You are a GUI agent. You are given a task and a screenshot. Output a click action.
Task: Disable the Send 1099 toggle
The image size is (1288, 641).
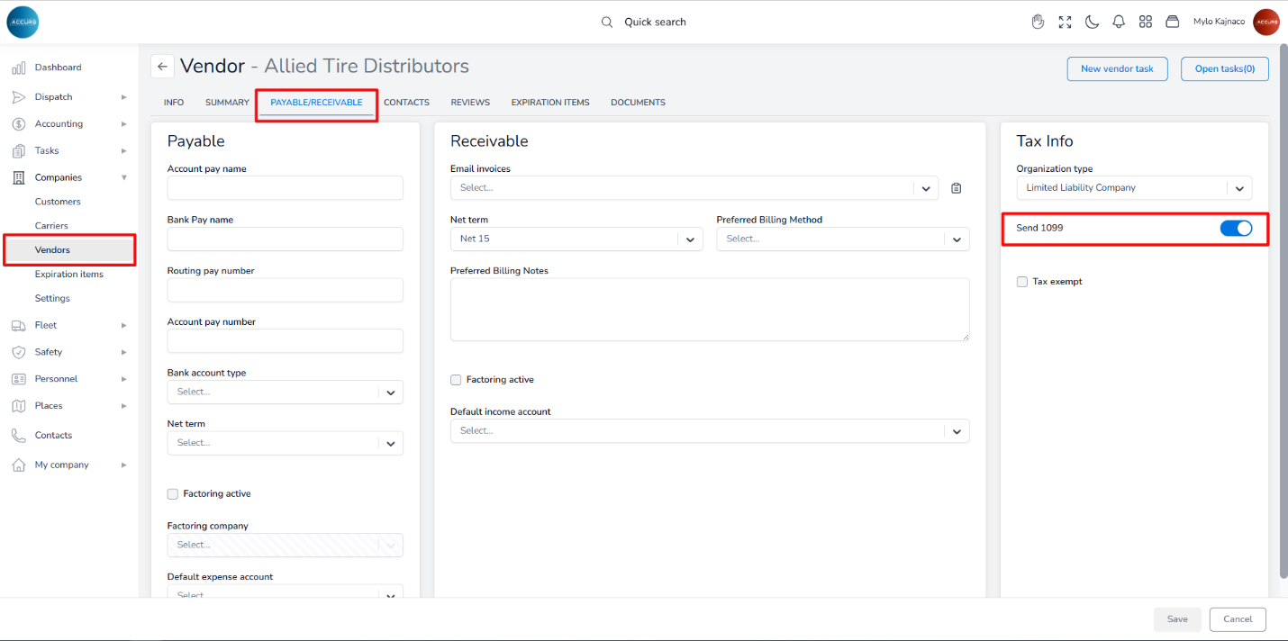pyautogui.click(x=1236, y=229)
